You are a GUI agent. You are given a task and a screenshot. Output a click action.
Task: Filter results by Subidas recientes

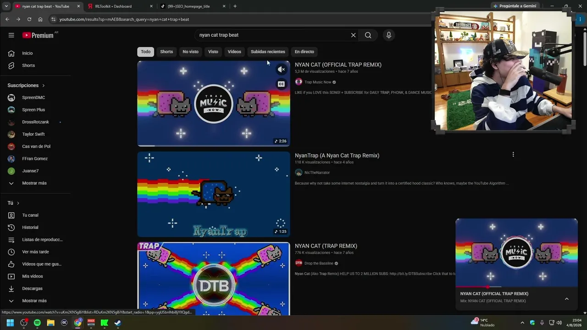[x=268, y=52]
